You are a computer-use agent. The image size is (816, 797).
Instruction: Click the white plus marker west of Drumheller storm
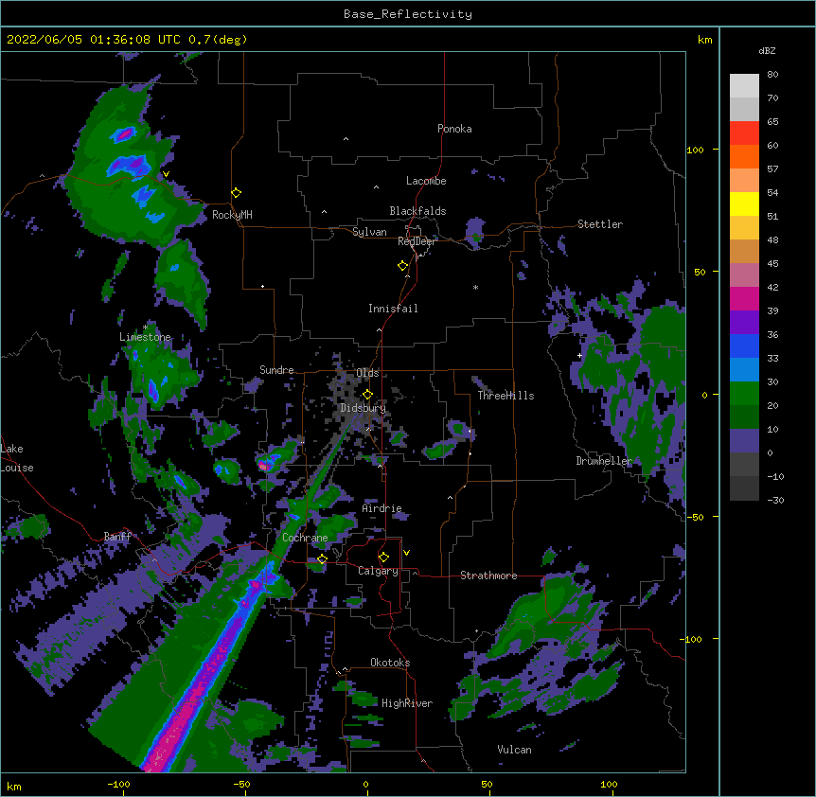click(579, 355)
